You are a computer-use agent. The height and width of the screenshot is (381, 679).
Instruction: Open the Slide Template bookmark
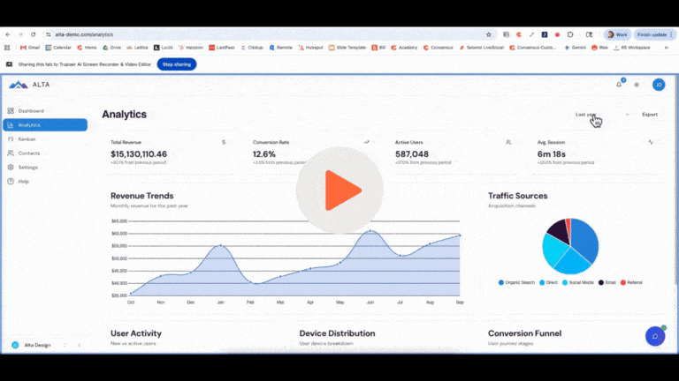347,48
